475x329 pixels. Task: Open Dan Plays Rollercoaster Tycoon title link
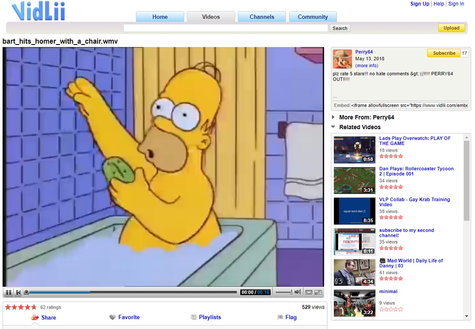point(416,171)
